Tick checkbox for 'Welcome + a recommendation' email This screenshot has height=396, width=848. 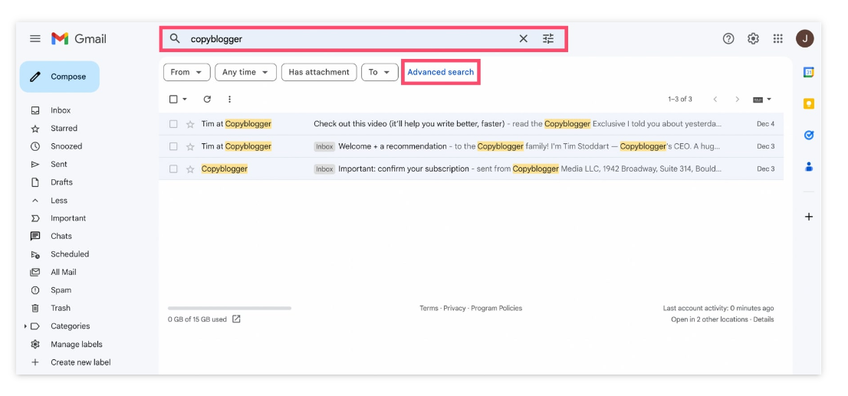[173, 146]
